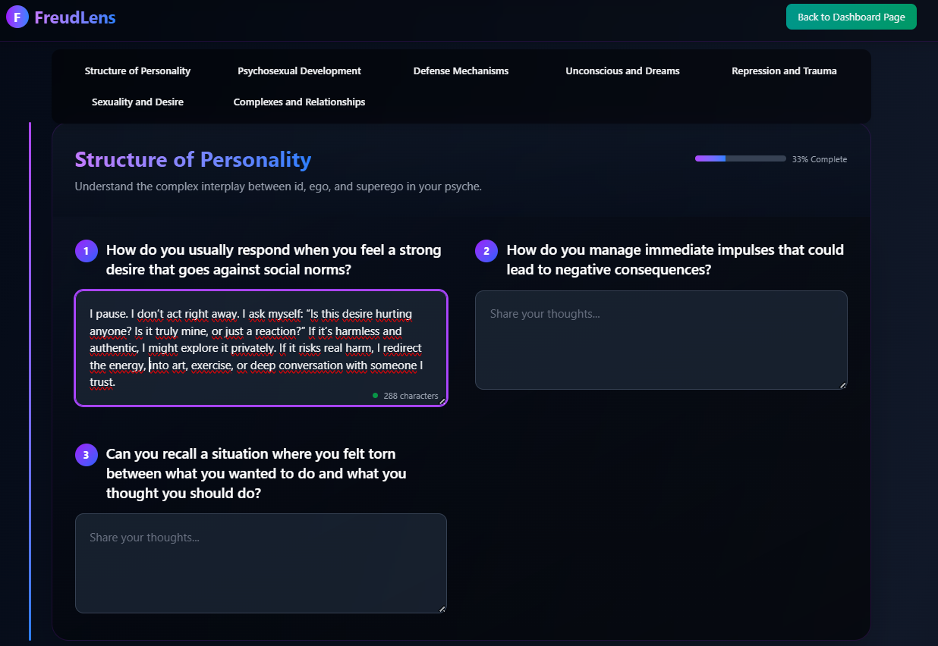Click resize handle of first answer textarea

442,402
